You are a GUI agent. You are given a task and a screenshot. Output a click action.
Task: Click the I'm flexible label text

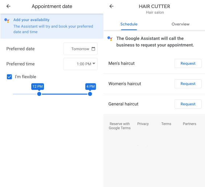[x=25, y=77]
